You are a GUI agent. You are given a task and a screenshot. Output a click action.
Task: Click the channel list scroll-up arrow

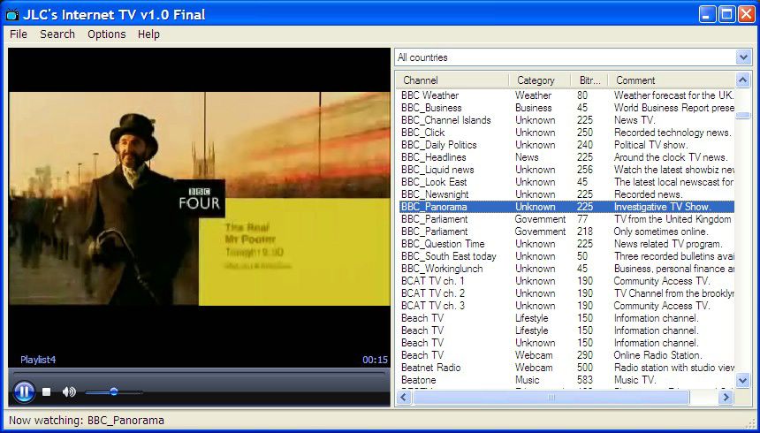click(742, 80)
